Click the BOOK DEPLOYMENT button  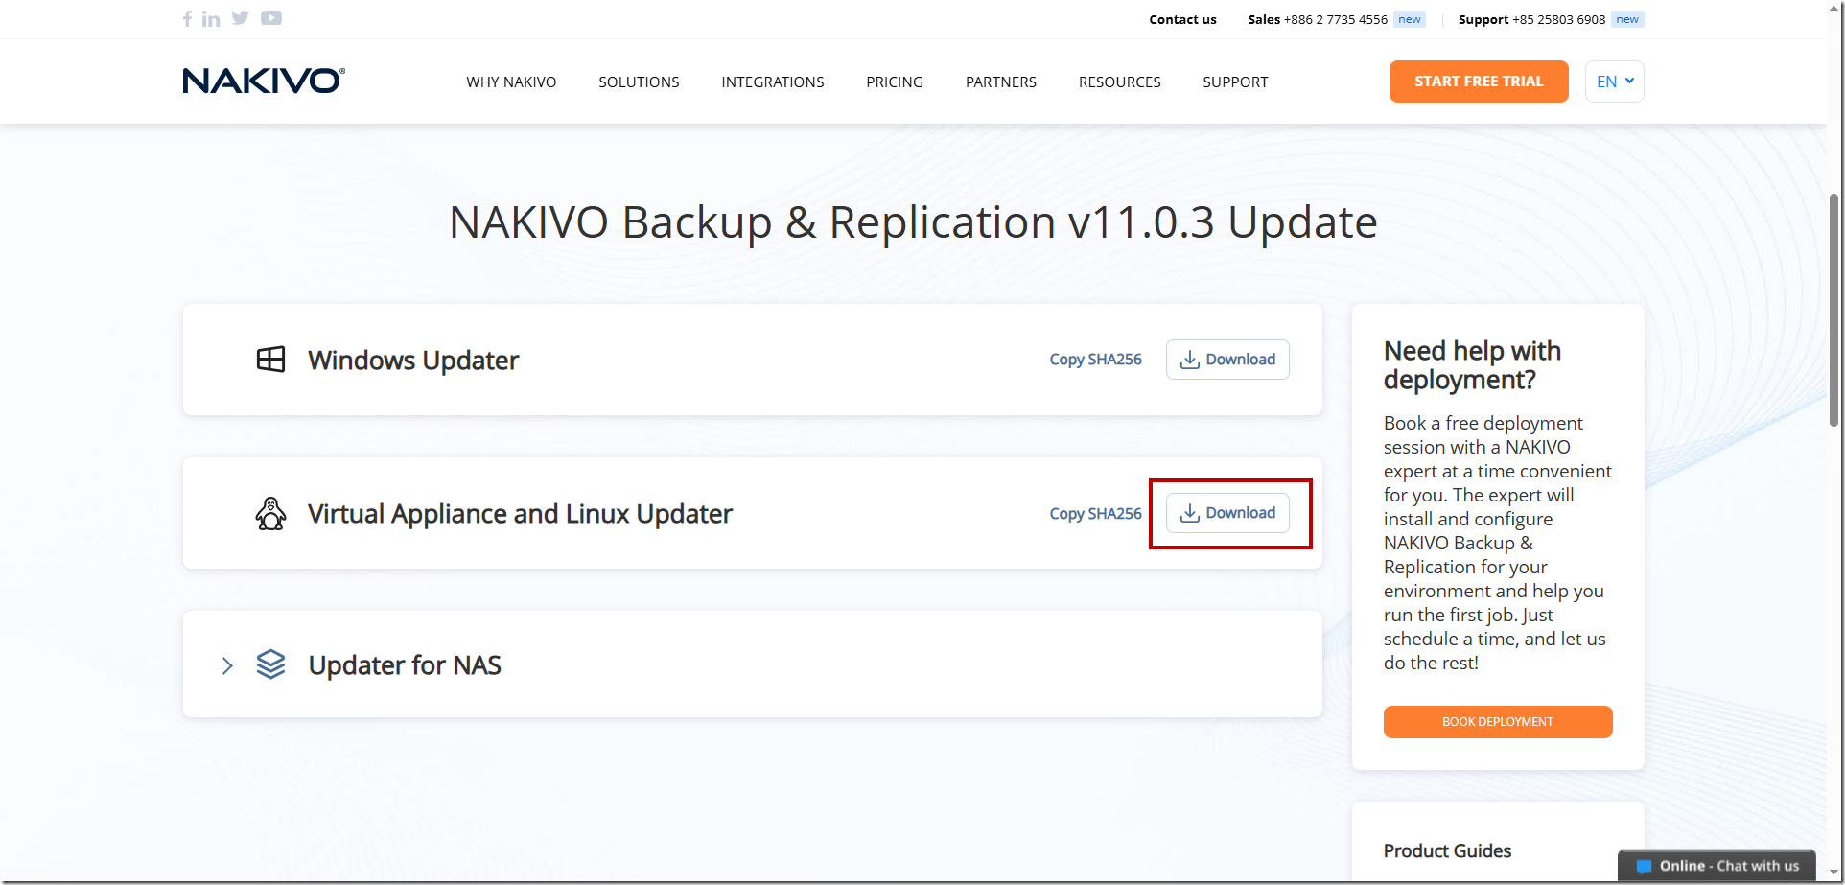tap(1498, 722)
